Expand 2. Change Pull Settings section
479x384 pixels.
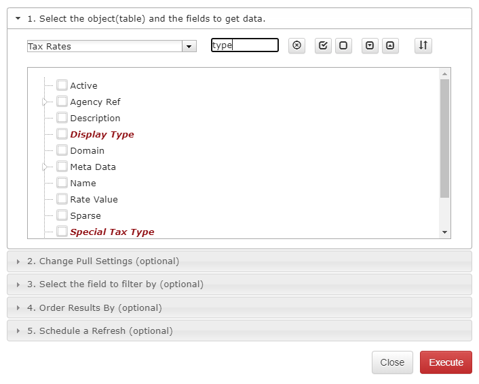point(240,261)
